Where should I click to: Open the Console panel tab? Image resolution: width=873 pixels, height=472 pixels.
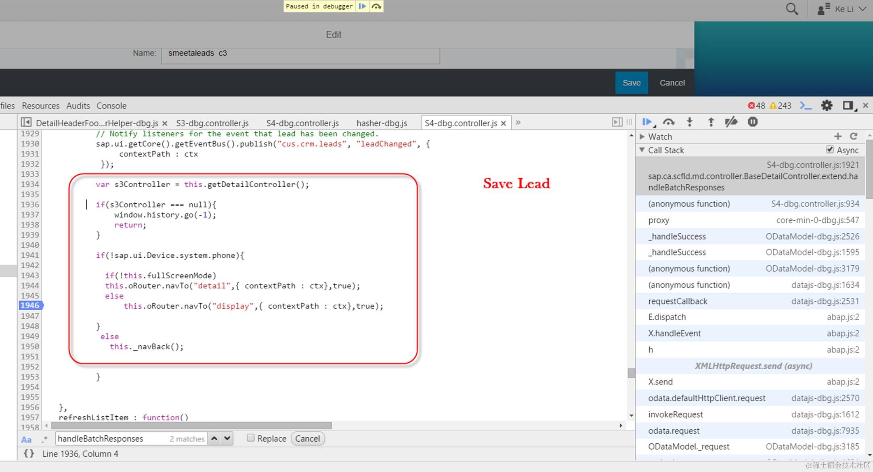pos(111,106)
